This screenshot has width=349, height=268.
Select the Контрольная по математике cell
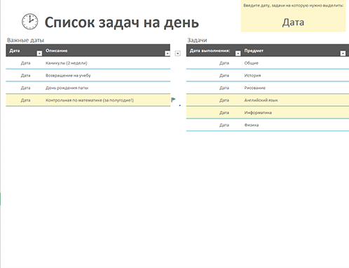coord(90,100)
